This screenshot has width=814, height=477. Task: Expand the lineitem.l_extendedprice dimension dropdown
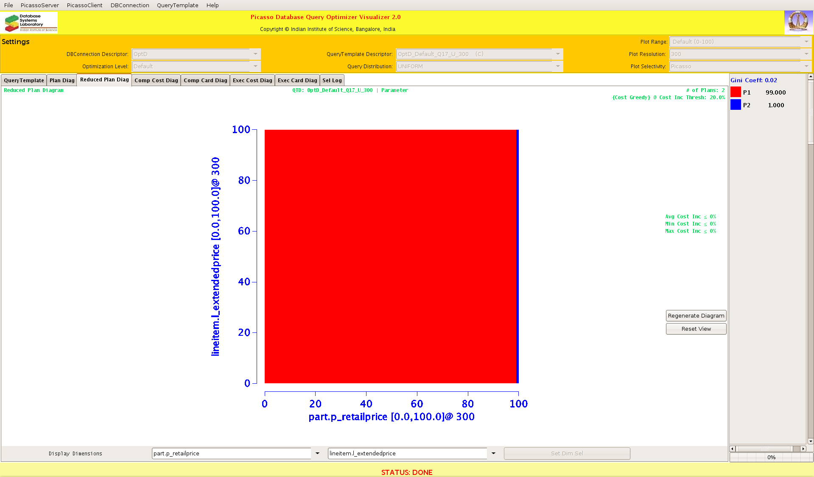pyautogui.click(x=493, y=453)
